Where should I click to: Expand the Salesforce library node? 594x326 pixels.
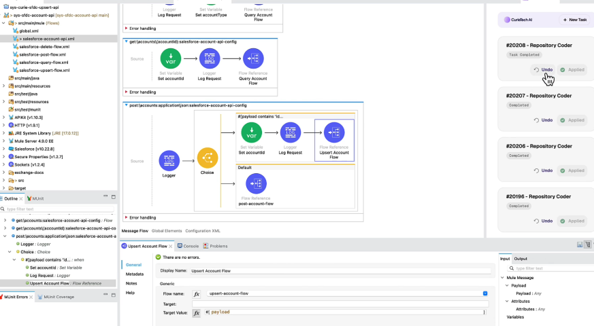(4, 149)
